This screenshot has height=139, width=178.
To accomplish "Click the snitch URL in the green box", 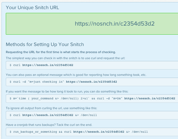I will tap(115, 23).
